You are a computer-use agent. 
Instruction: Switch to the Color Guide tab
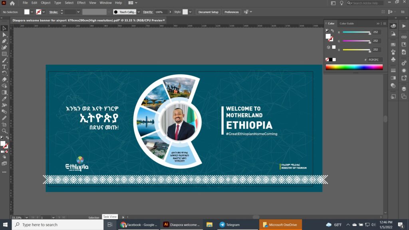click(347, 24)
